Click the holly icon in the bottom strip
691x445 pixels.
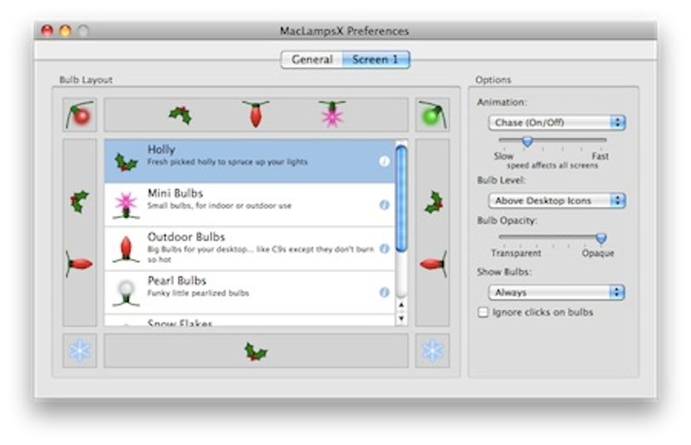[x=256, y=352]
